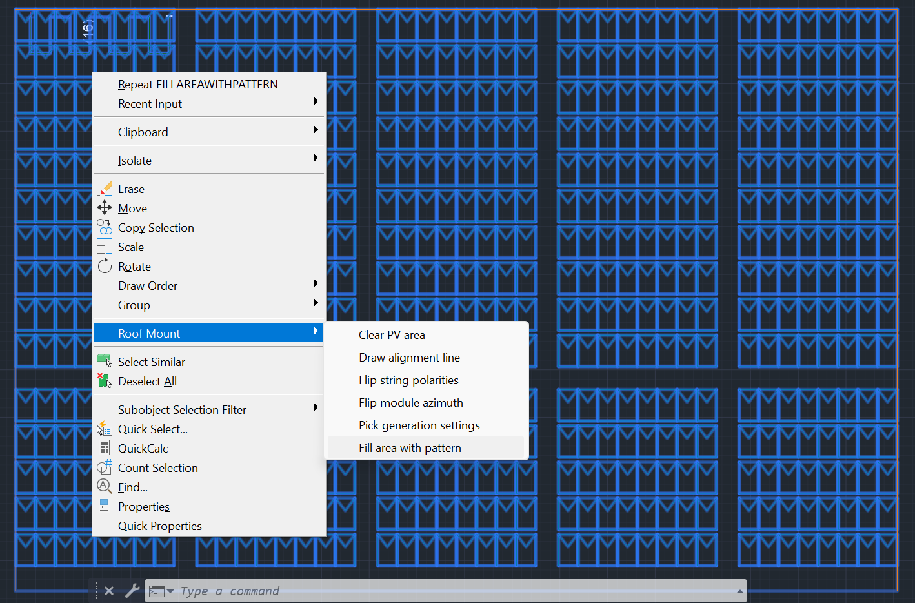Start Count Selection
This screenshot has height=603, width=915.
pos(157,467)
